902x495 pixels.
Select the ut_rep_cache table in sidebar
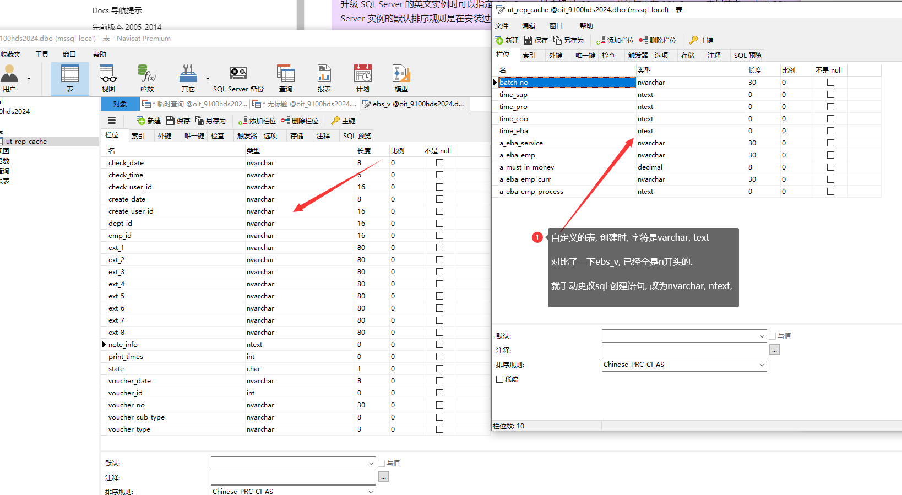coord(26,142)
